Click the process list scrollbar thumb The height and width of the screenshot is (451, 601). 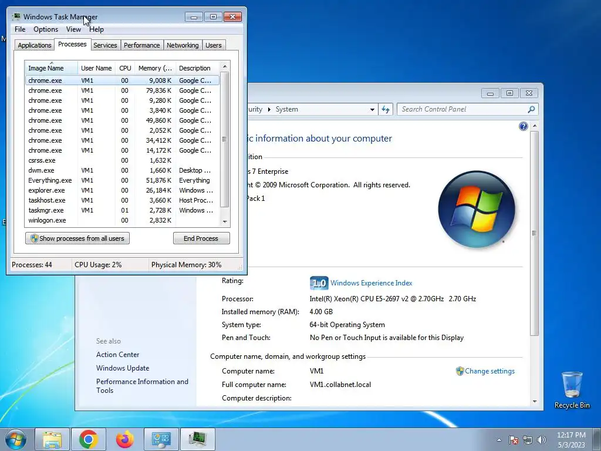tap(225, 139)
